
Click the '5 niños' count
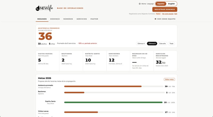point(52,44)
